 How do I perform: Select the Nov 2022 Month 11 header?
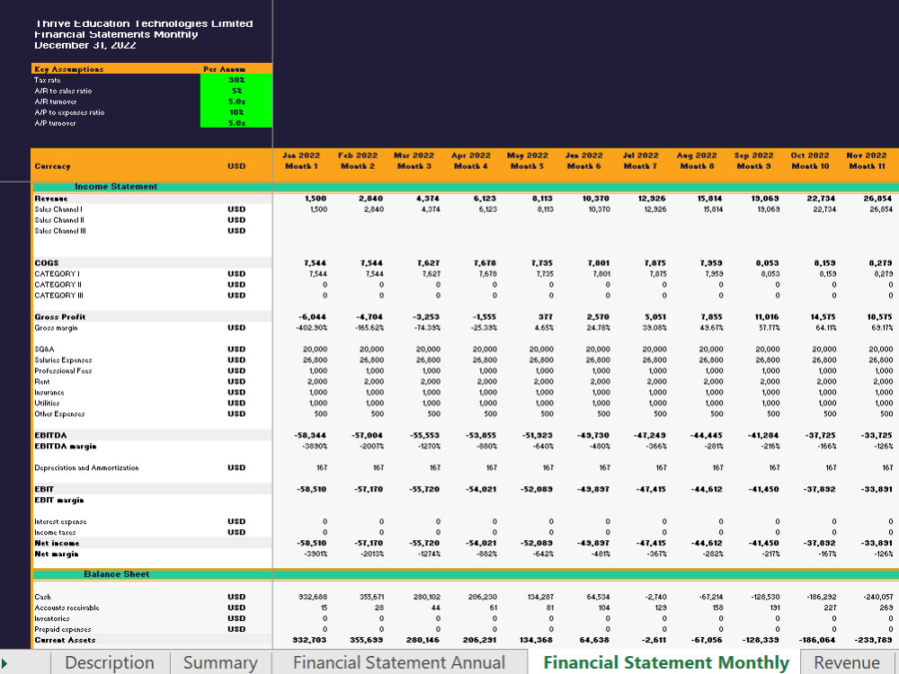click(867, 161)
